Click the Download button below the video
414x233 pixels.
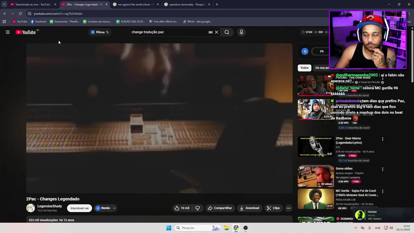pos(249,208)
